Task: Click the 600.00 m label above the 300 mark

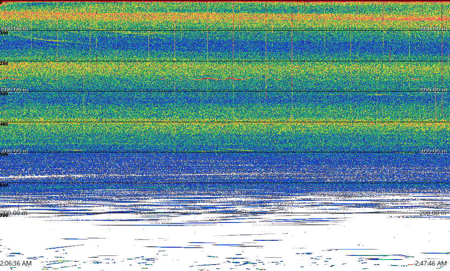Action: point(14,90)
